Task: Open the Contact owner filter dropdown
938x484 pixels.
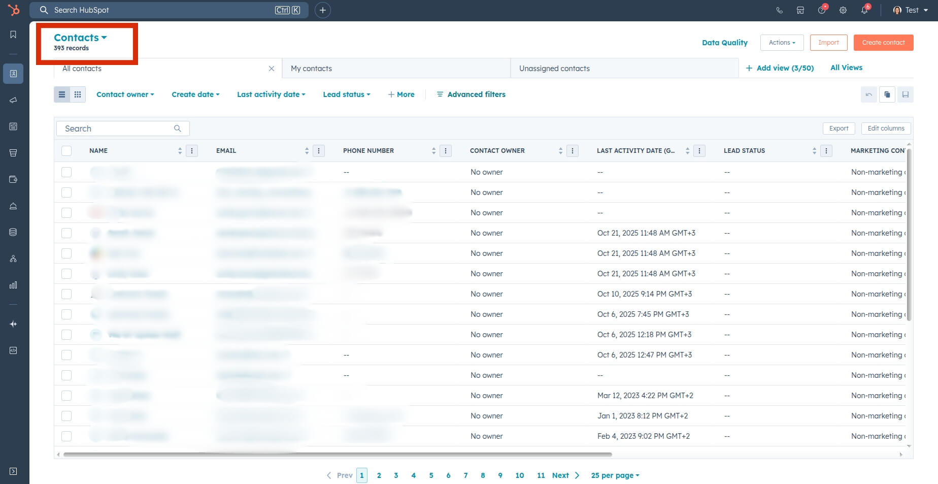Action: (x=125, y=94)
